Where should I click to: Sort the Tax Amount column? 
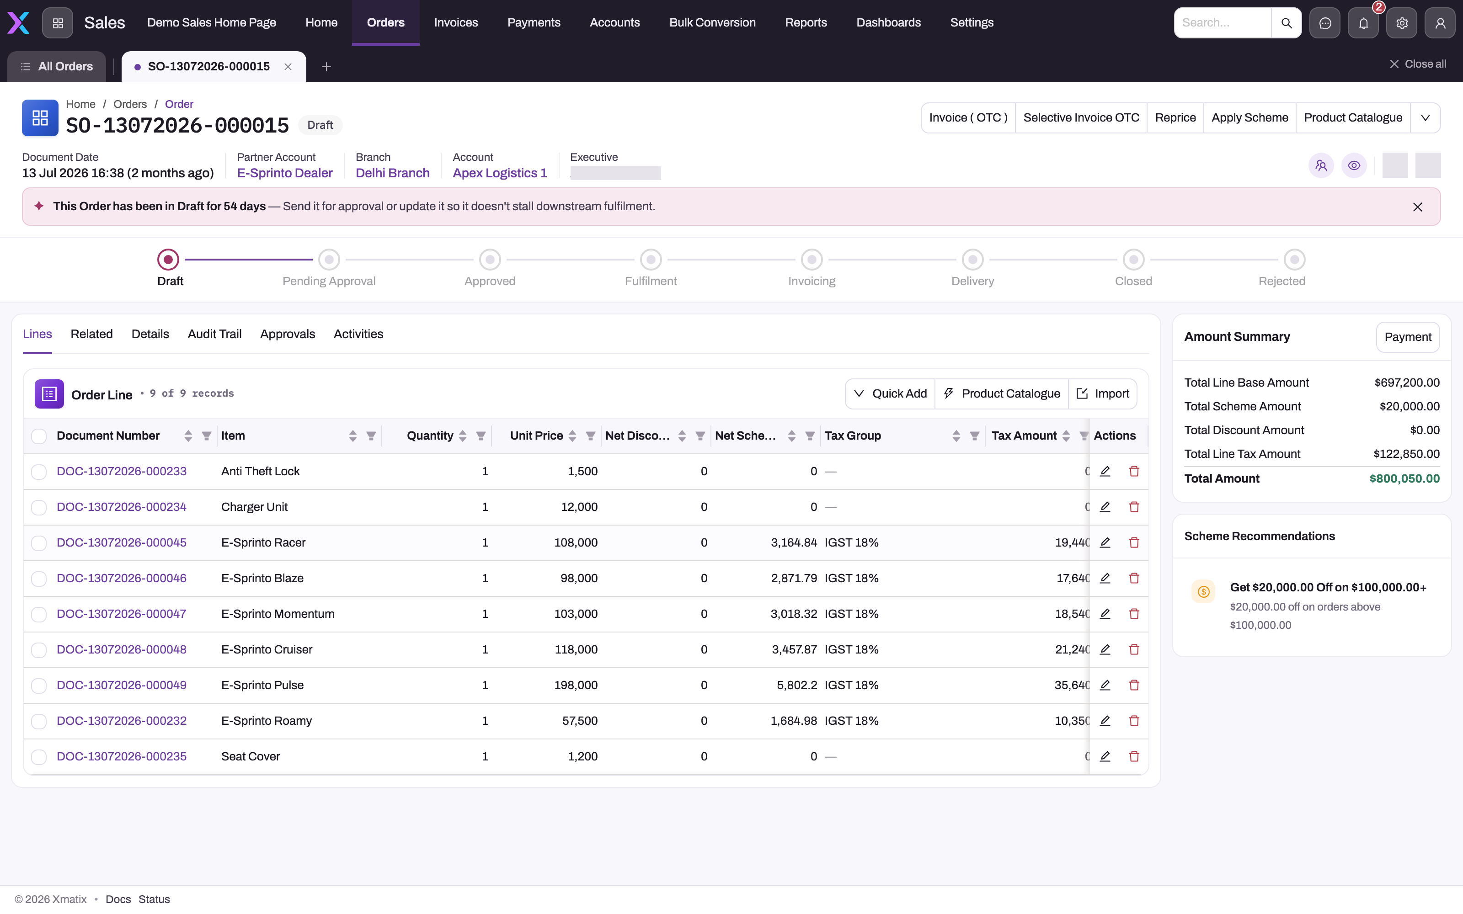click(1066, 436)
